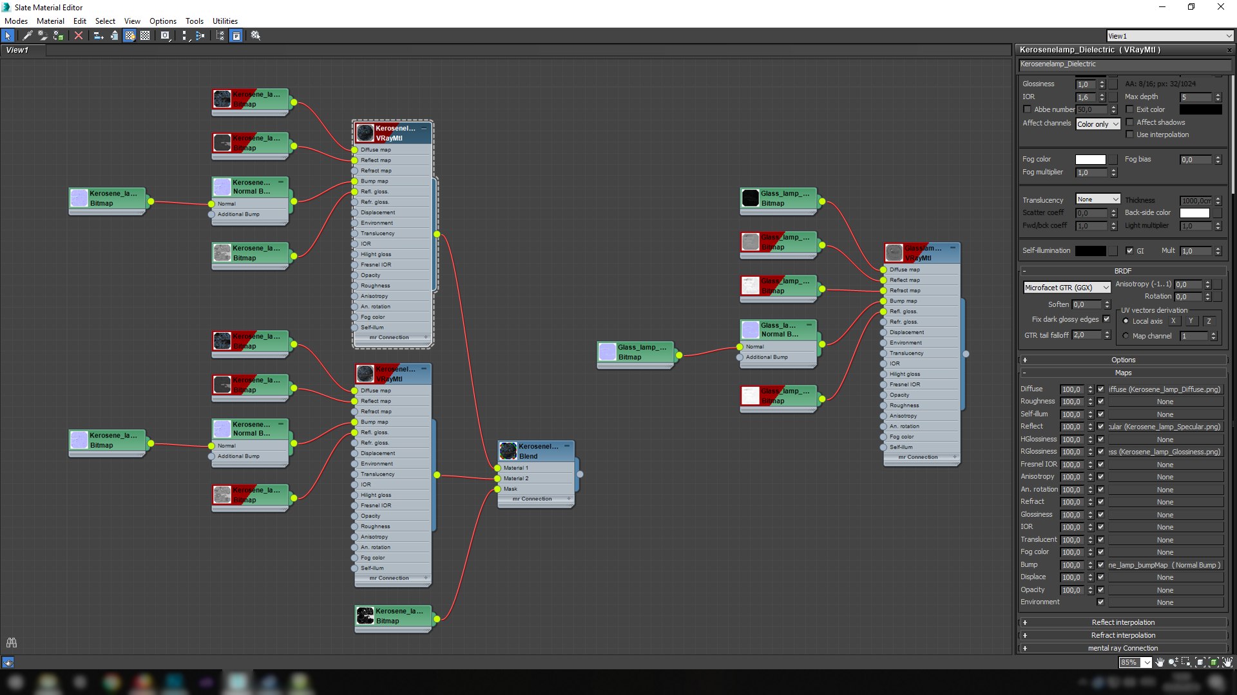
Task: Open the Translucency type dropdown
Action: [x=1098, y=199]
